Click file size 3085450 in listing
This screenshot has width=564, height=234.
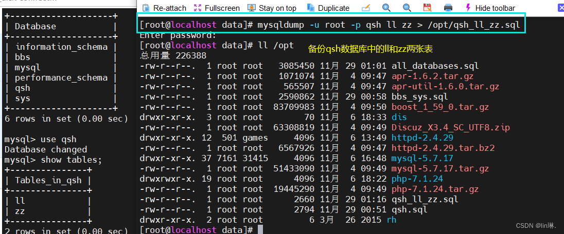(x=296, y=66)
